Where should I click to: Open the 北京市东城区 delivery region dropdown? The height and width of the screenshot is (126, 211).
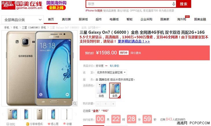111,72
